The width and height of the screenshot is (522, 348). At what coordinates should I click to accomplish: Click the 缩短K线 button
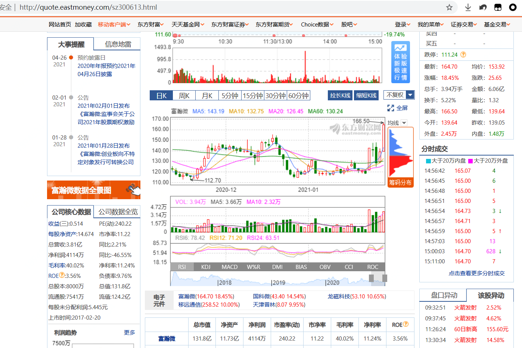pos(366,95)
